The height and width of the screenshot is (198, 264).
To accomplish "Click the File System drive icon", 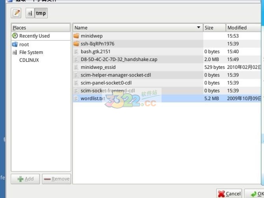I will [15, 52].
